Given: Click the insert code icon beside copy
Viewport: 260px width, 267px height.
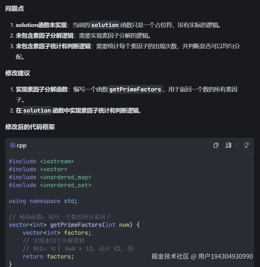Looking at the screenshot, I should coord(228,145).
